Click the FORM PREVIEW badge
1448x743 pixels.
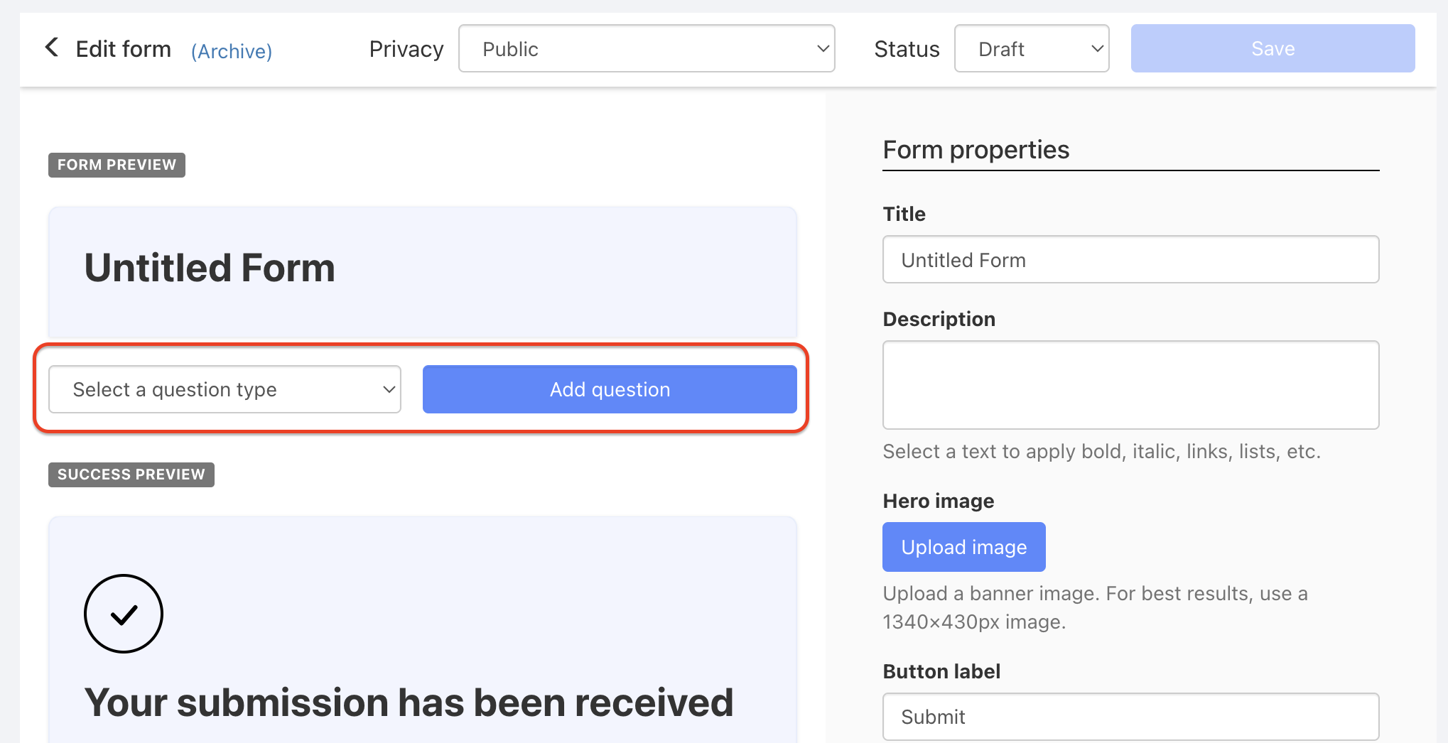(117, 165)
